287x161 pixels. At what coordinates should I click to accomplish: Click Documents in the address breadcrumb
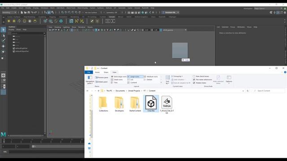tap(120, 91)
